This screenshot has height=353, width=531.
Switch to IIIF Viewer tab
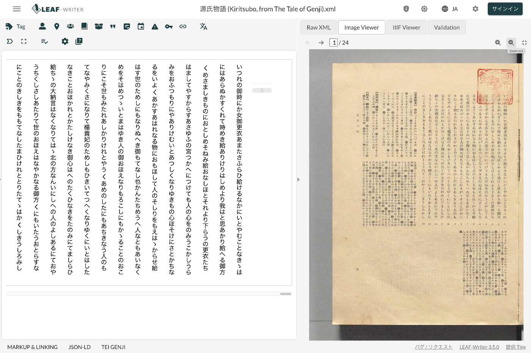click(406, 27)
